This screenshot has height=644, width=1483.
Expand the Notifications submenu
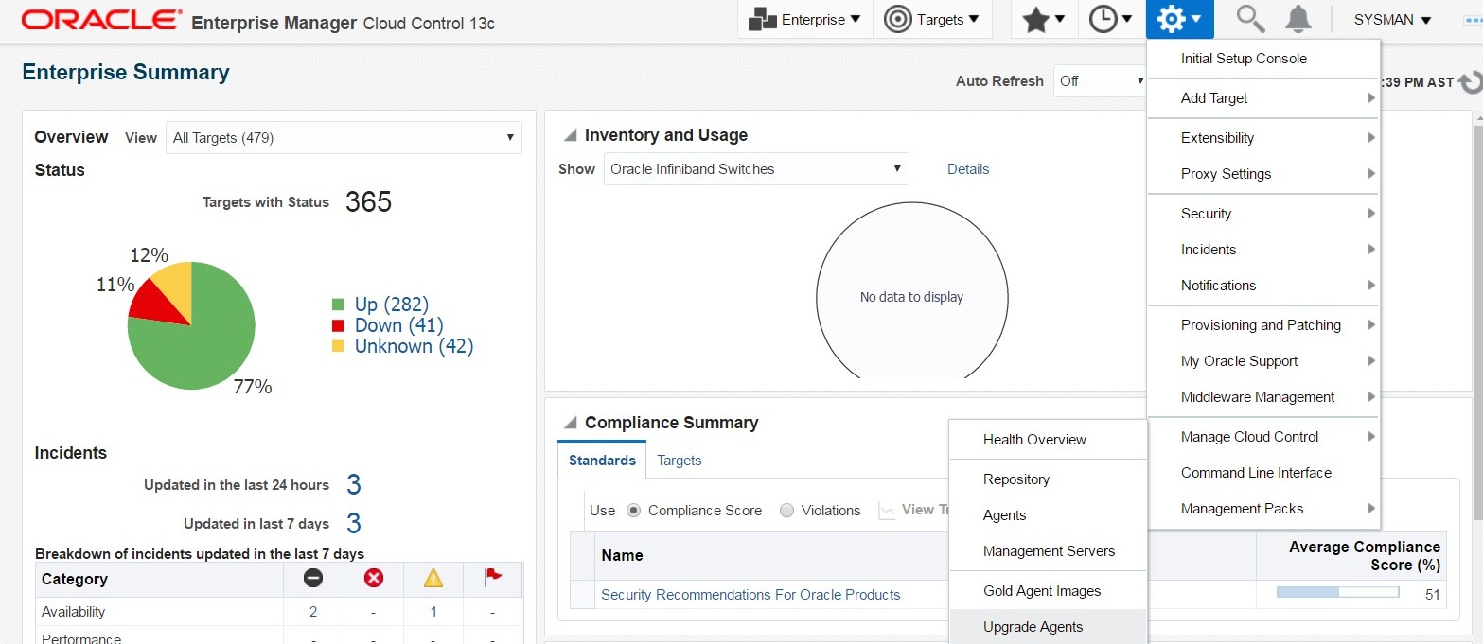click(1263, 286)
